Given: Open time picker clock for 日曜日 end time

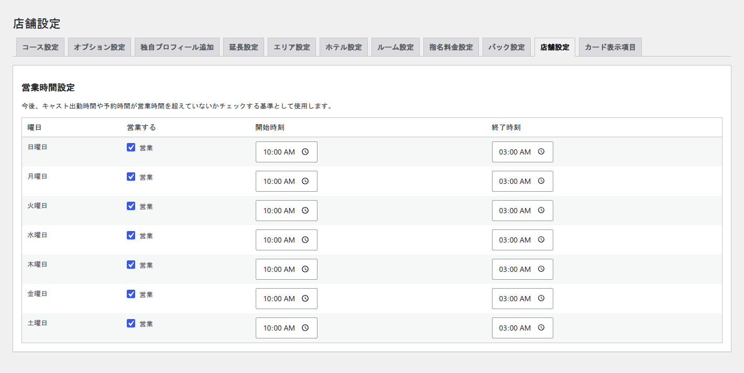Looking at the screenshot, I should pos(541,152).
